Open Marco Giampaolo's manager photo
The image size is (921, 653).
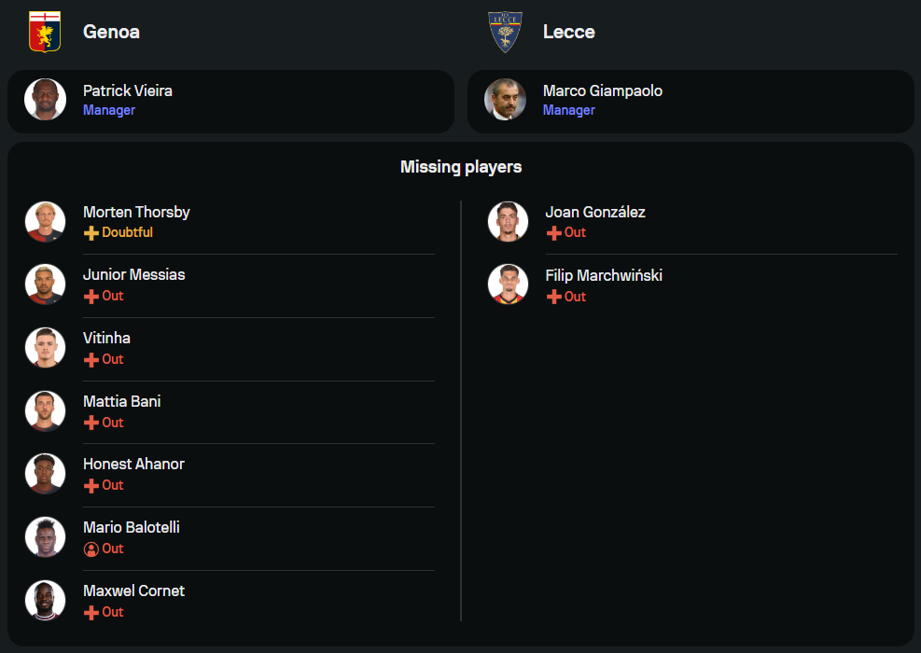pos(505,100)
